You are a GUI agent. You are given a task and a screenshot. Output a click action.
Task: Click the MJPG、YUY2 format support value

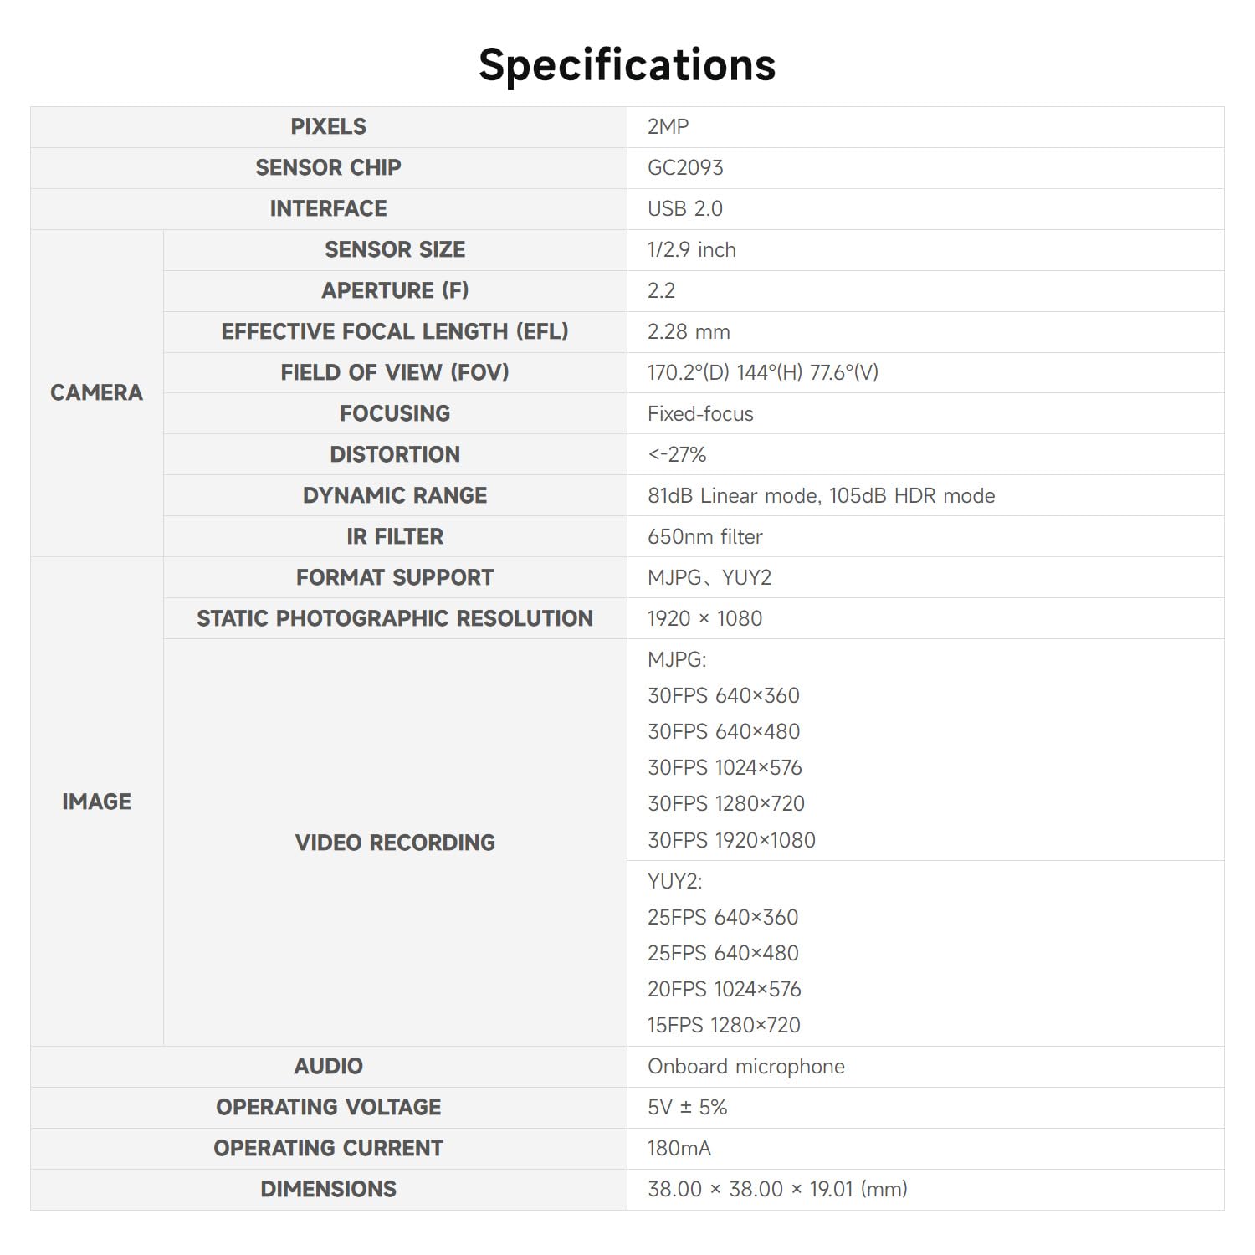[709, 577]
